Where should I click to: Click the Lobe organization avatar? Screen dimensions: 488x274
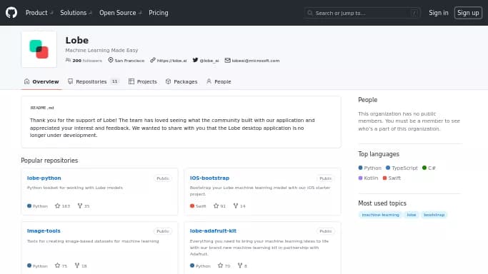[x=39, y=49]
